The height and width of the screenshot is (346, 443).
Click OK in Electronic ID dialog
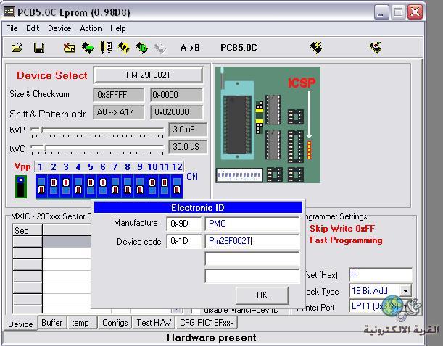[262, 295]
